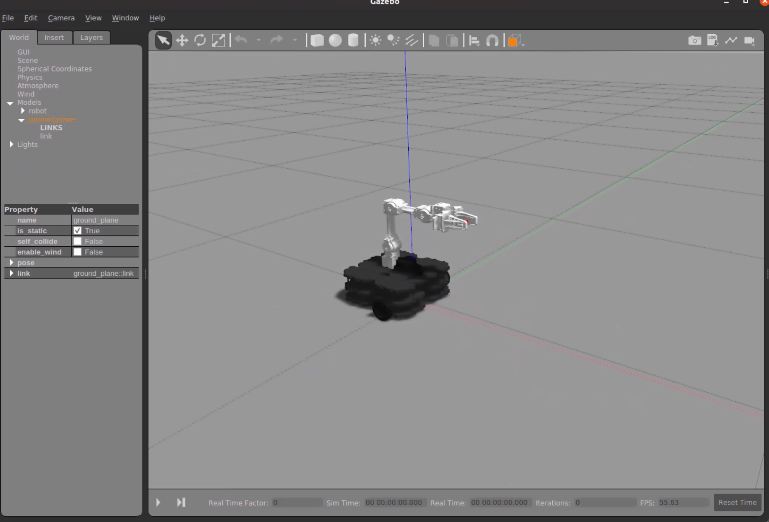Select the Physics item in the World panel
Screen dimensions: 769x522
30,77
